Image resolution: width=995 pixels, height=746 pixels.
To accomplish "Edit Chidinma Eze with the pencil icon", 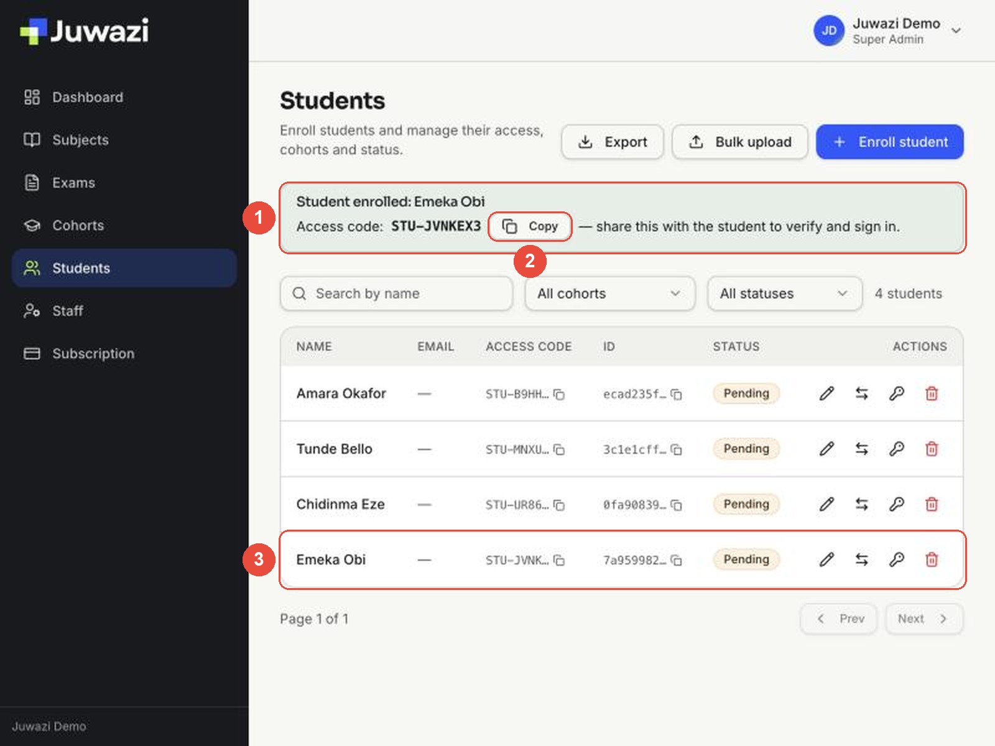I will click(826, 504).
